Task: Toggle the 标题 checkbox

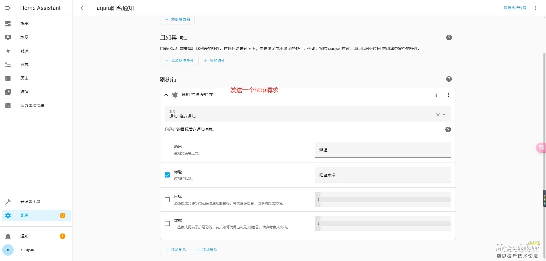Action: click(x=167, y=175)
